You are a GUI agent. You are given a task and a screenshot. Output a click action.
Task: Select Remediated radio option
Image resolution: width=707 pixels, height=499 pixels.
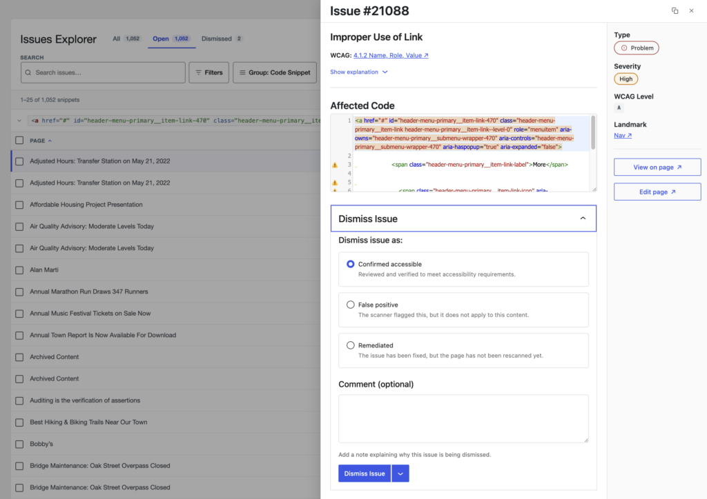[x=350, y=345]
